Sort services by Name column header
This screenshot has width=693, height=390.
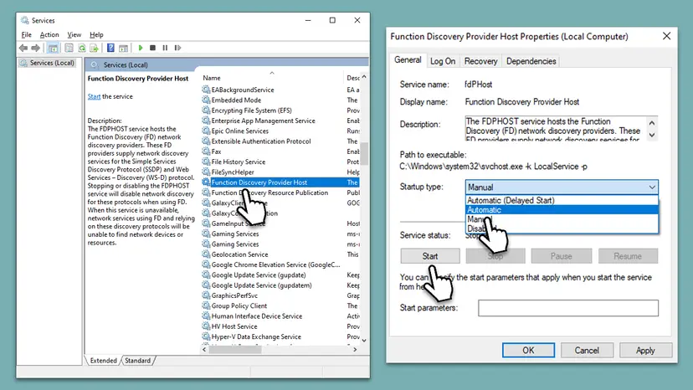pyautogui.click(x=271, y=78)
